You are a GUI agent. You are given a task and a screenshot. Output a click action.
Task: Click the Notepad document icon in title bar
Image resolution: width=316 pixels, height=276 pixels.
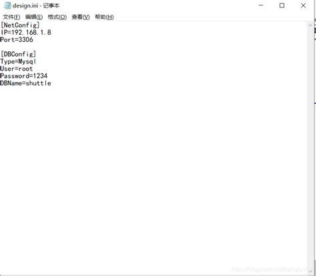click(7, 6)
